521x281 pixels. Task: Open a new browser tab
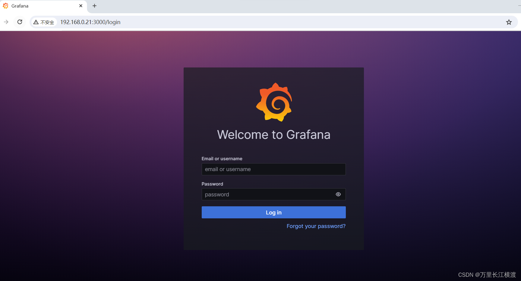94,6
